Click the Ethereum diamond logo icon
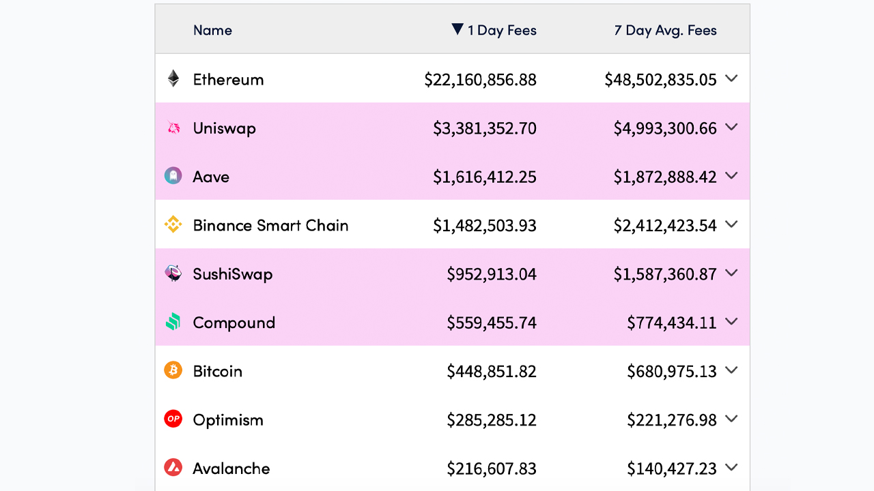The width and height of the screenshot is (874, 491). [x=173, y=78]
